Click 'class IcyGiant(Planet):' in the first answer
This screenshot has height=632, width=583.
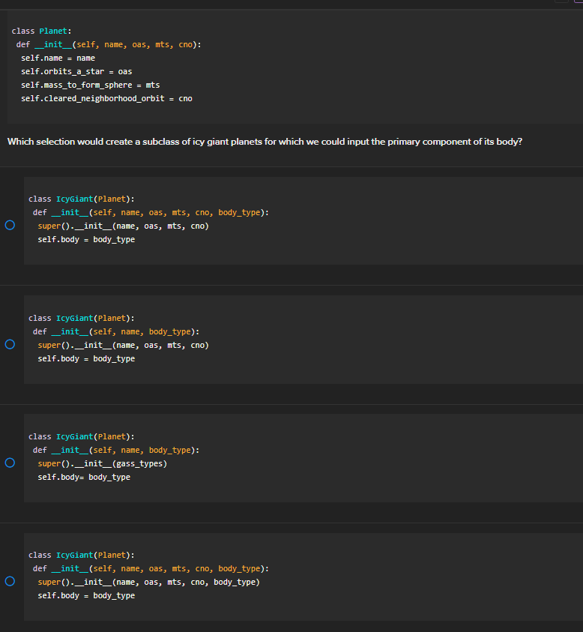point(82,199)
